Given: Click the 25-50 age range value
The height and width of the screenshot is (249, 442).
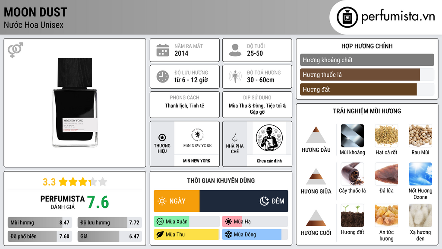Looking at the screenshot, I should click(255, 53).
